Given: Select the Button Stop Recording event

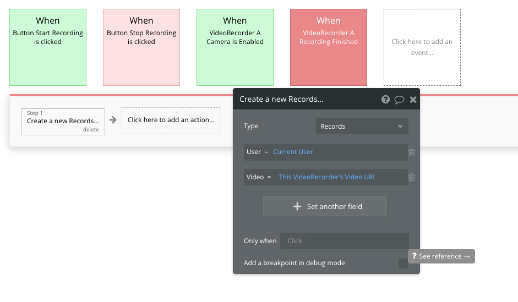Looking at the screenshot, I should [x=141, y=47].
